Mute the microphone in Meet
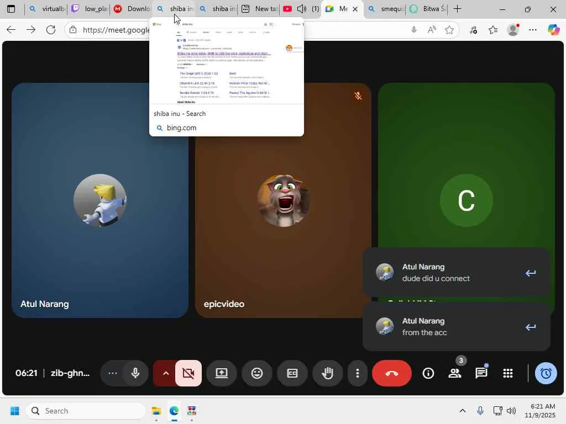This screenshot has width=566, height=424. 135,373
